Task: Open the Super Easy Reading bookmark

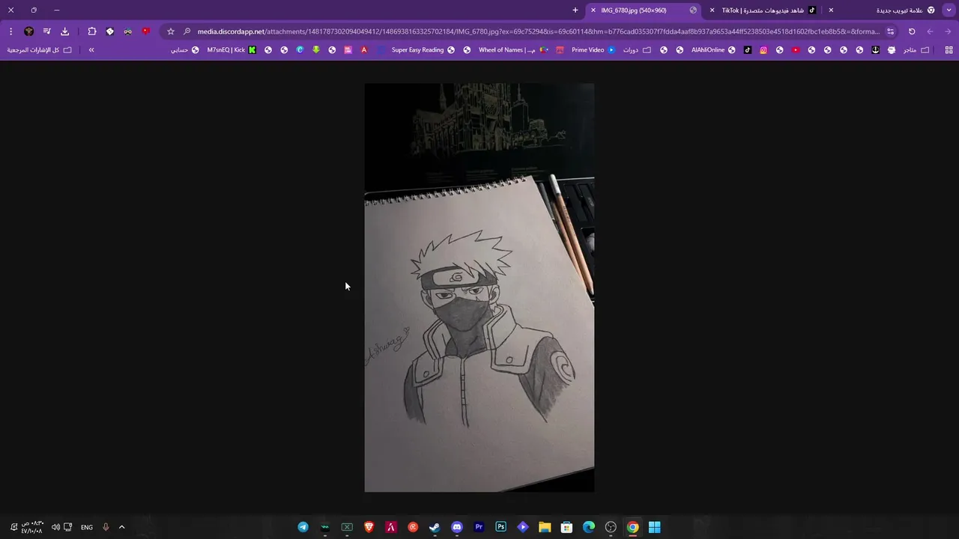Action: point(423,50)
